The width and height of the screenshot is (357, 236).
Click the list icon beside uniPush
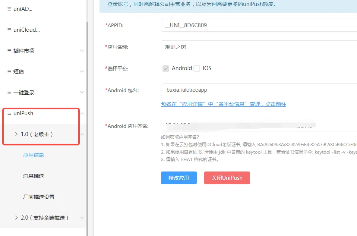click(x=9, y=113)
